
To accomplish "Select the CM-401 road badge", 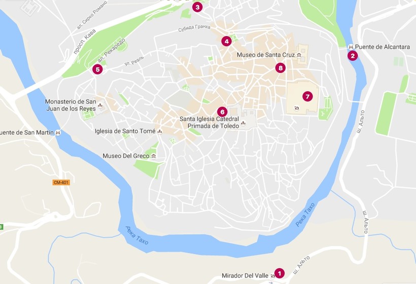I will click(x=61, y=182).
